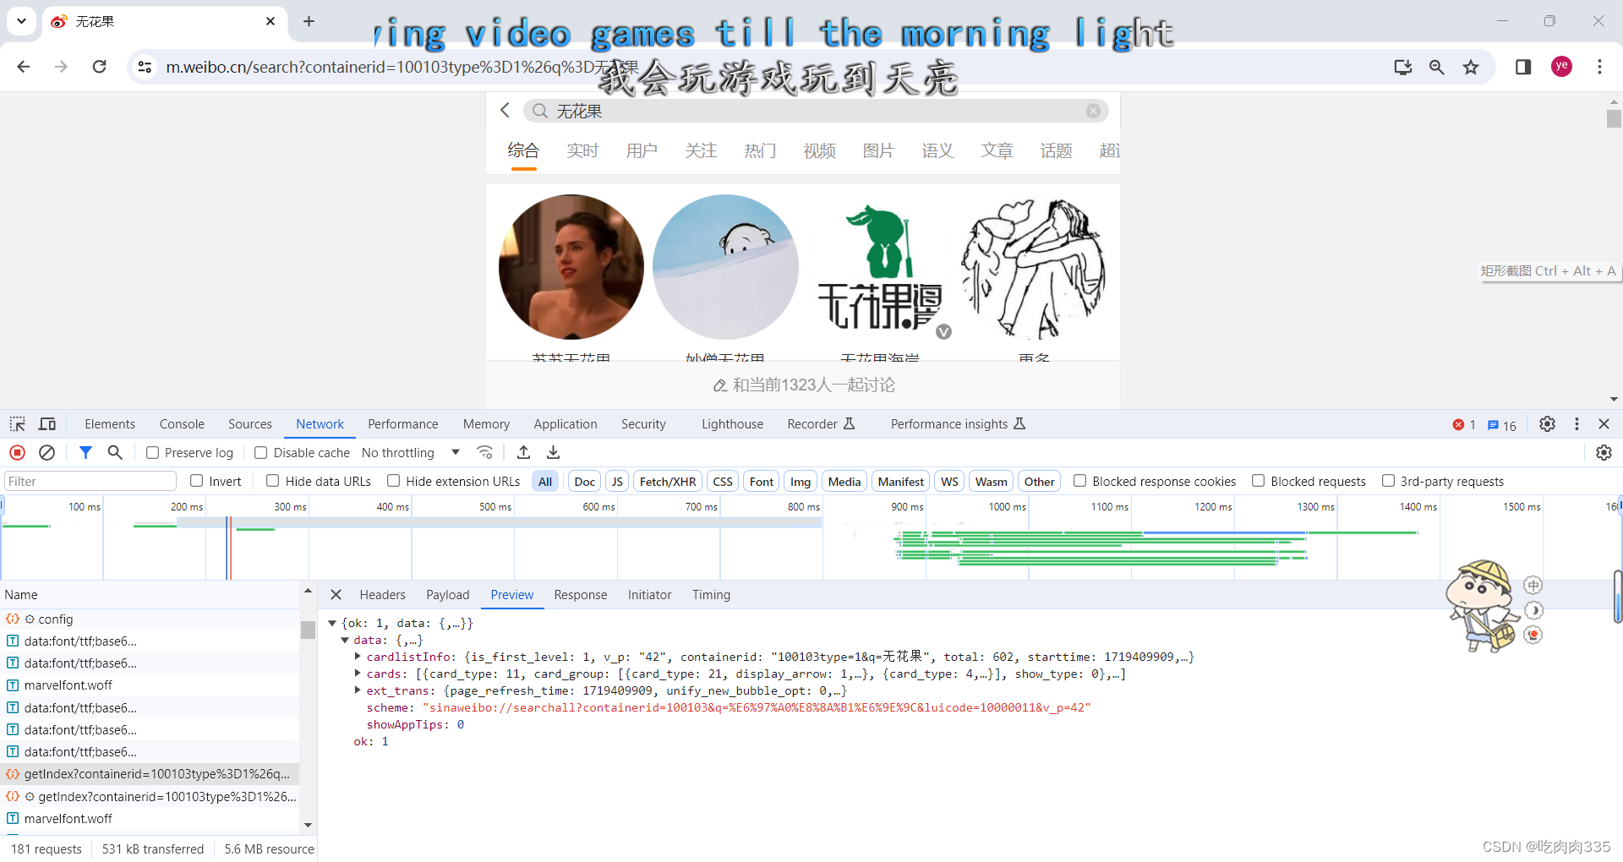
Task: Switch to the Headers tab
Action: point(382,595)
